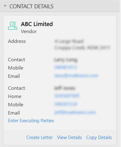Open the Enter Executing Parties link

tap(31, 121)
